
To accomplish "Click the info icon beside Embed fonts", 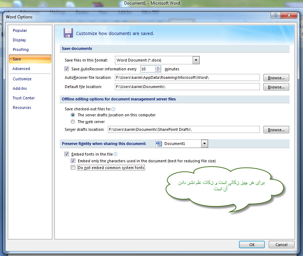I will [115, 154].
